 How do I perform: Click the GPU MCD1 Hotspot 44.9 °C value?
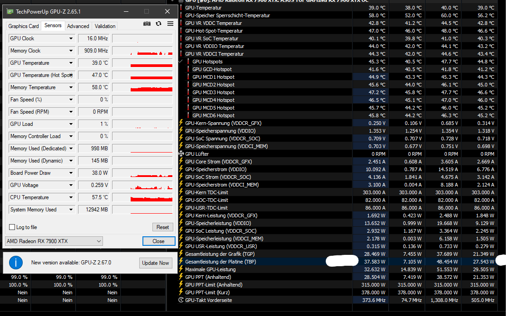pyautogui.click(x=377, y=77)
